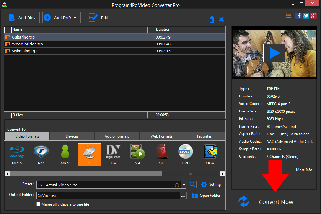Mark TS - Actual Video Size preset as favorite
Viewport: 321px width, 214px height.
177,185
